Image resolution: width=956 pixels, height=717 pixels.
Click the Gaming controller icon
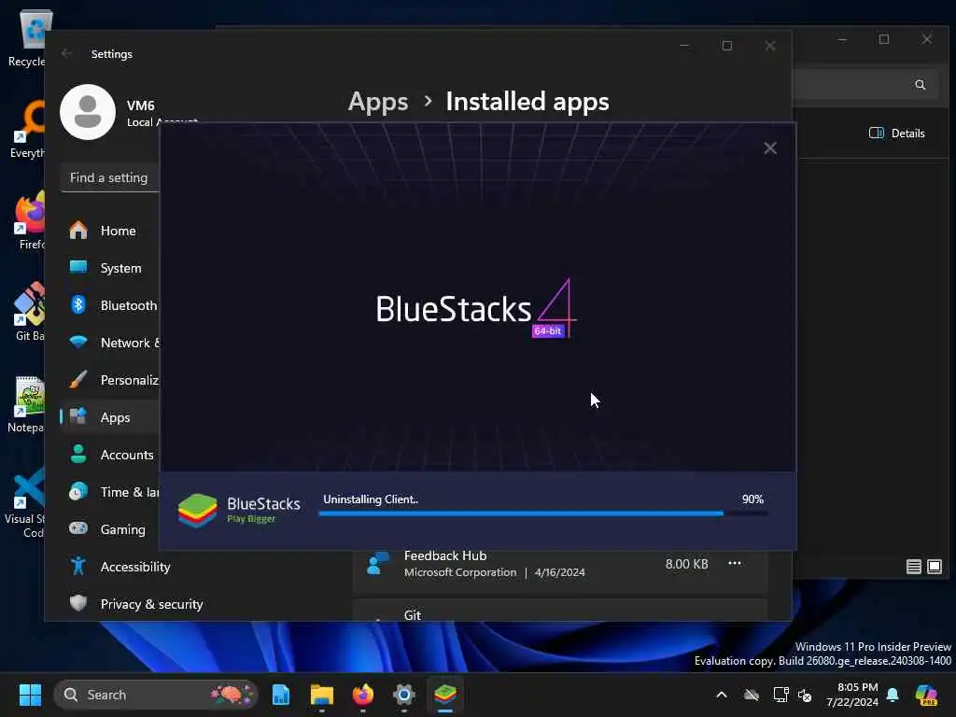click(x=78, y=528)
